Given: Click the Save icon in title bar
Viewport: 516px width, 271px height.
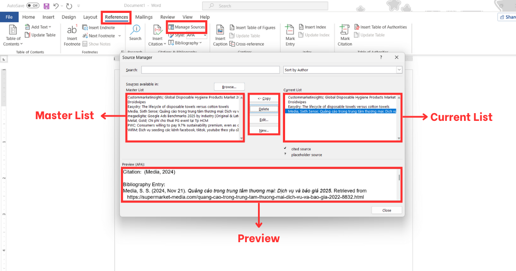Looking at the screenshot, I should [x=46, y=6].
